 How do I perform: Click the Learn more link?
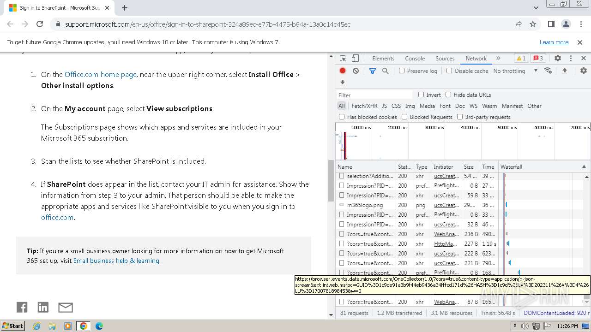pos(554,42)
